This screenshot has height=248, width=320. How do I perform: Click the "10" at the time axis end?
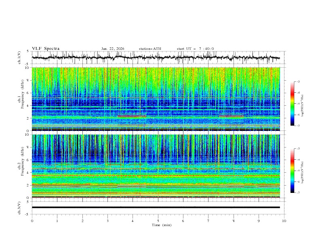(x=284, y=221)
